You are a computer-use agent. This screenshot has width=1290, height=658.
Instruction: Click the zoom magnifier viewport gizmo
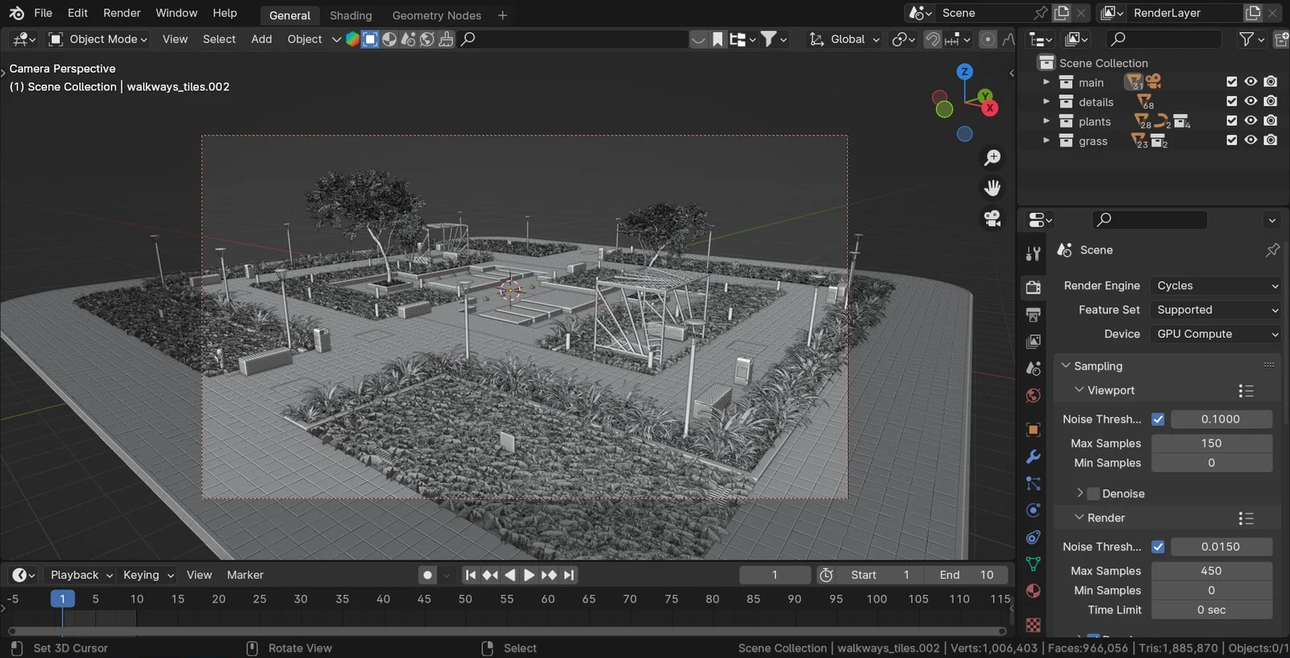click(x=992, y=158)
